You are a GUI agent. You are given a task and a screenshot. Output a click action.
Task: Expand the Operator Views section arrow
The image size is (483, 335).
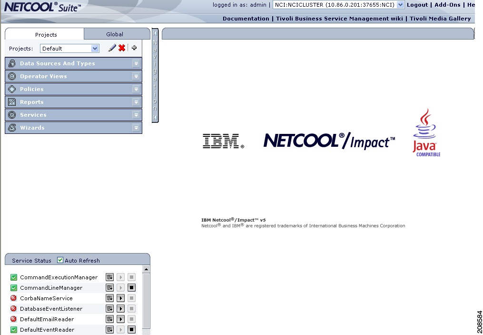136,76
